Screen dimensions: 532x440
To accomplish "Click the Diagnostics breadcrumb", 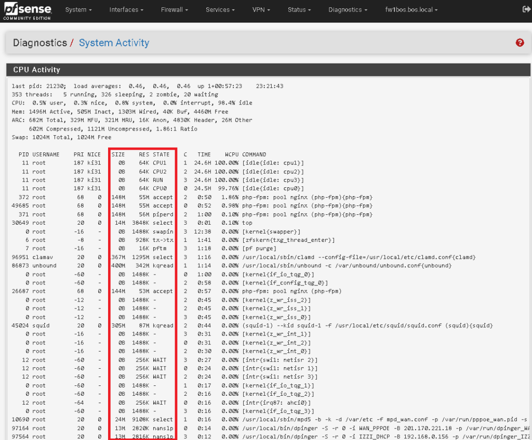I will click(x=40, y=43).
